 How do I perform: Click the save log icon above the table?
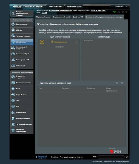tap(117, 83)
